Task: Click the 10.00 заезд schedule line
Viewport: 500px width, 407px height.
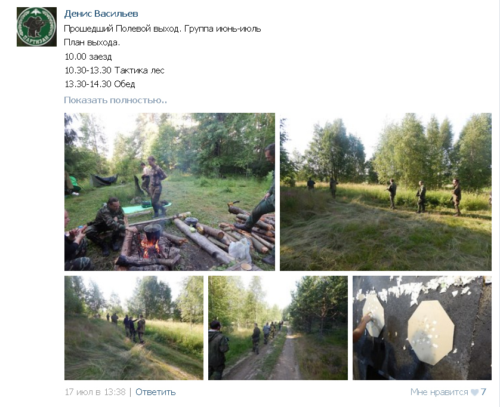Action: tap(88, 57)
